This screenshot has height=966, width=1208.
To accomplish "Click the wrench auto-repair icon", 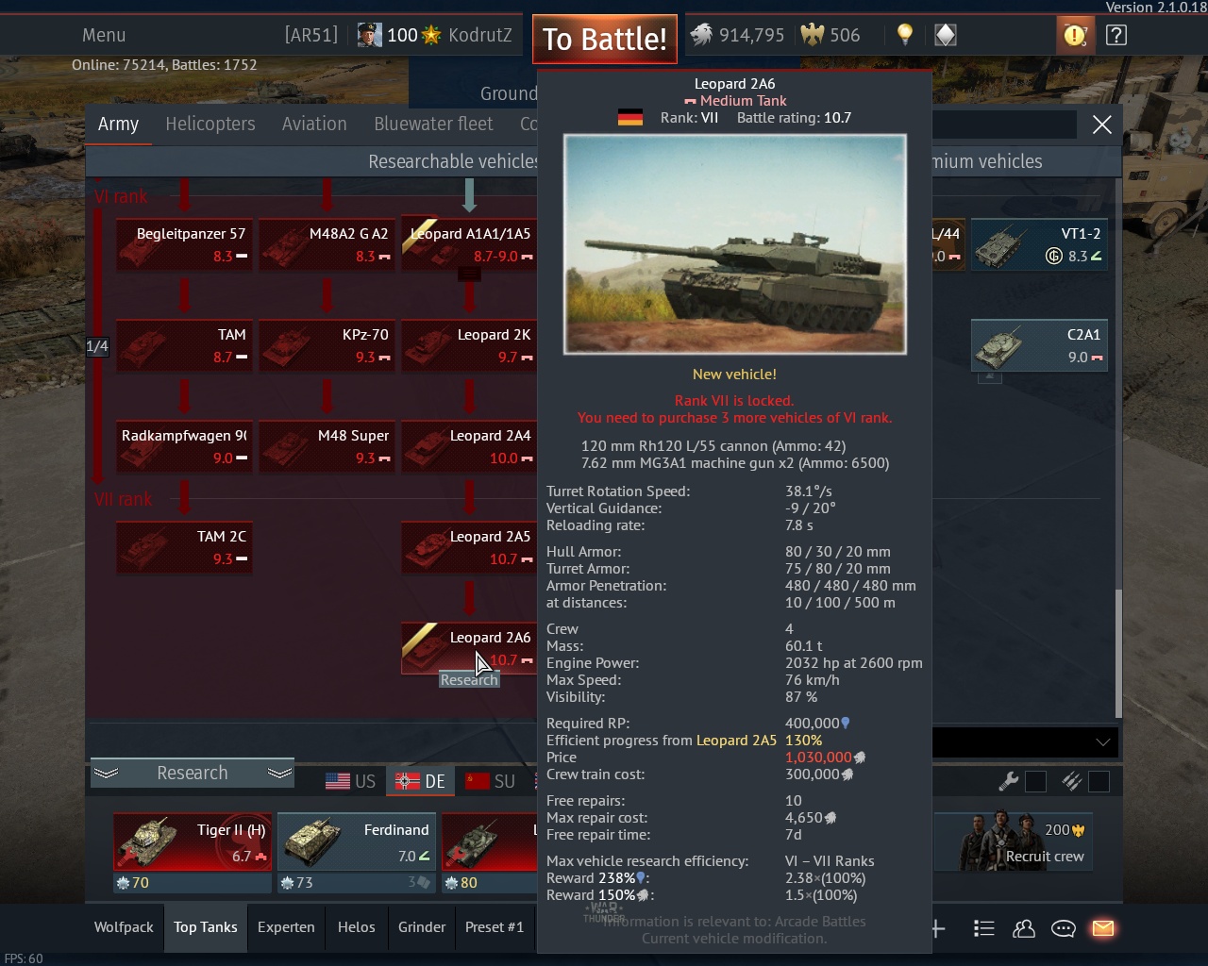I will tap(1009, 781).
